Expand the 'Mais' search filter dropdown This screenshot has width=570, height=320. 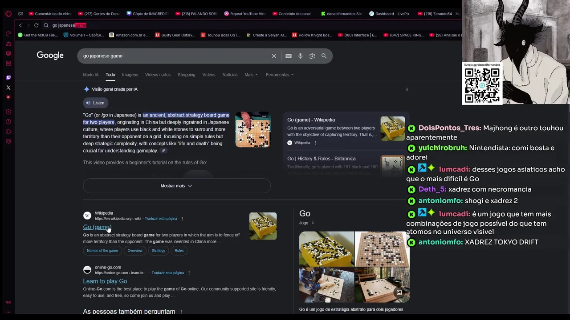click(251, 75)
